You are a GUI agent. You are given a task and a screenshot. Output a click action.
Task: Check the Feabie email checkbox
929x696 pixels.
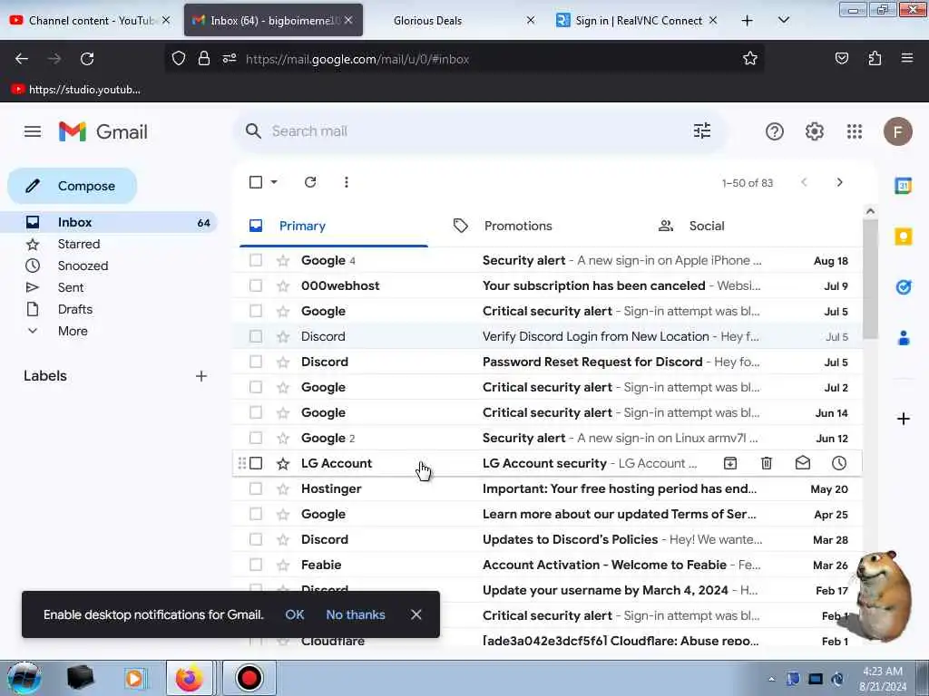coord(255,565)
